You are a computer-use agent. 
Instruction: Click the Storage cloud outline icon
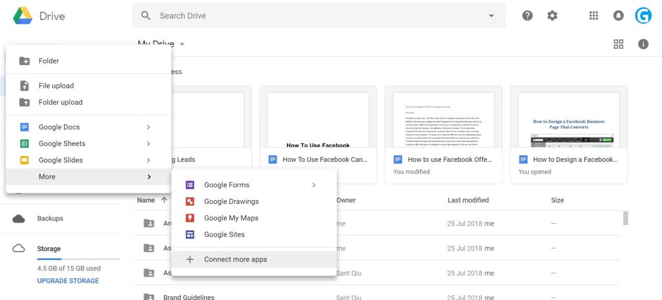click(19, 248)
